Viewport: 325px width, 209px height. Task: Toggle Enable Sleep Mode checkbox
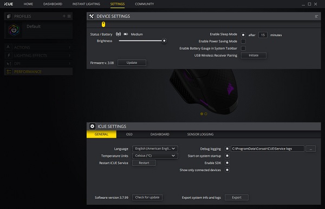(243, 35)
